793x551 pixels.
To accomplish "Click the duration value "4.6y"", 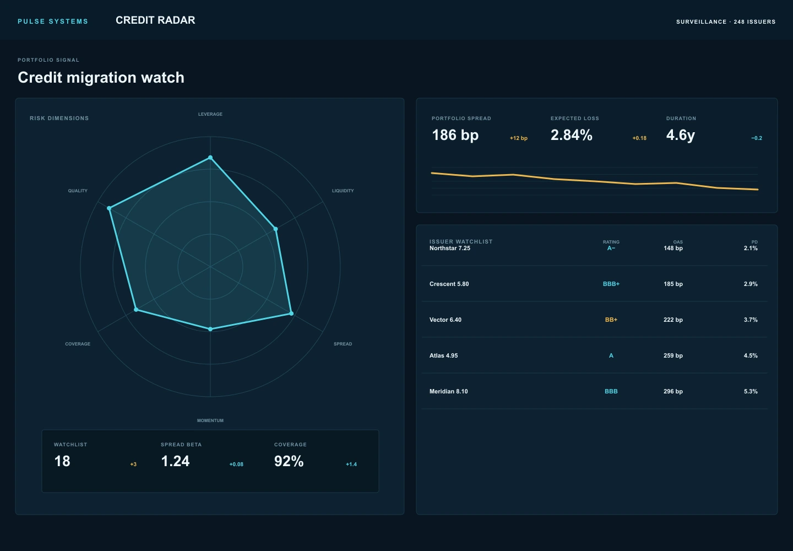I will 681,135.
